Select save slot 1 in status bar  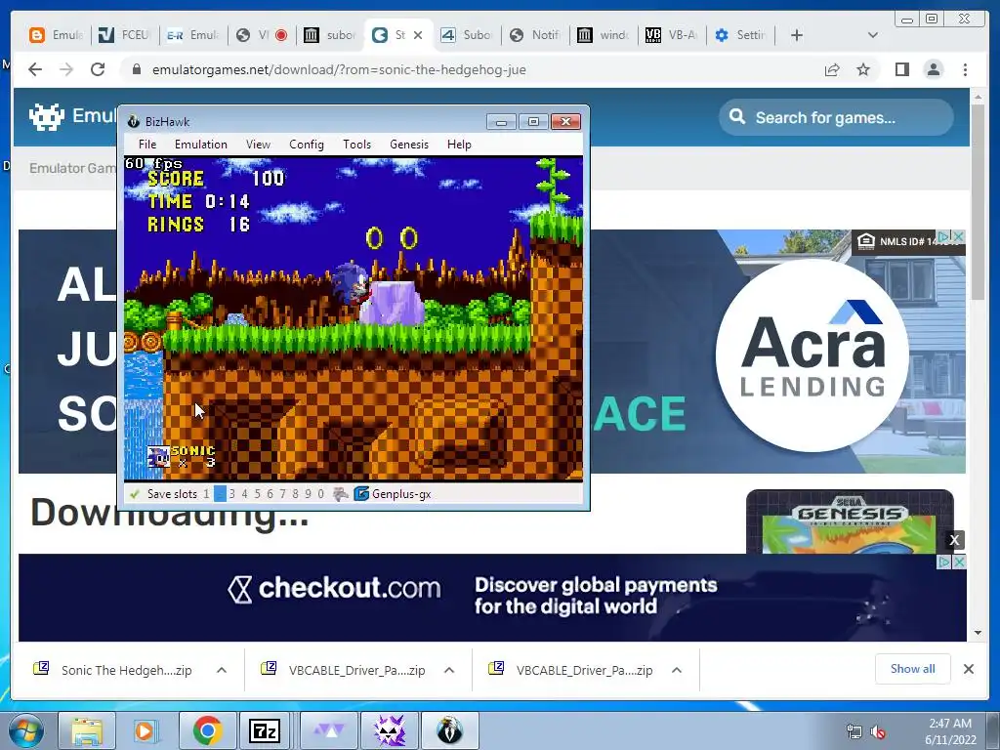(206, 493)
